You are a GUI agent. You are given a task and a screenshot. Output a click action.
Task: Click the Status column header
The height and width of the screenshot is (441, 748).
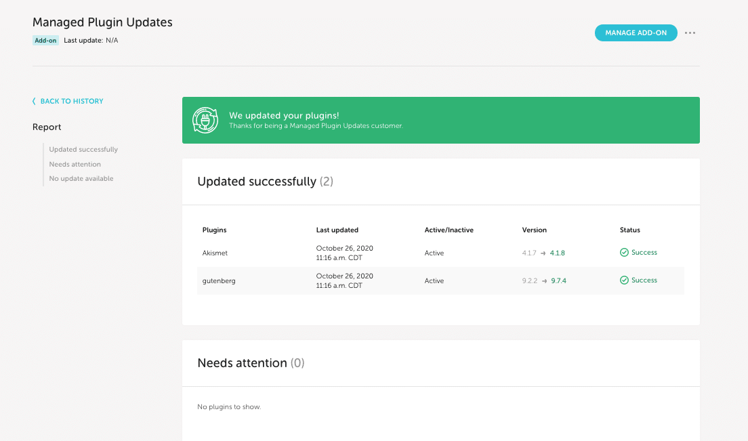(x=629, y=230)
